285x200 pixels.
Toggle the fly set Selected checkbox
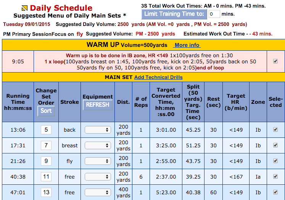point(275,161)
